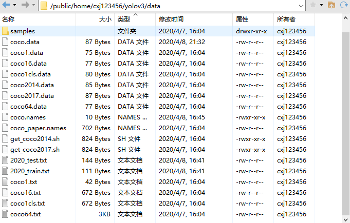This screenshot has height=223, width=350.
Task: Select the coco1.txt document icon
Action: click(5, 181)
